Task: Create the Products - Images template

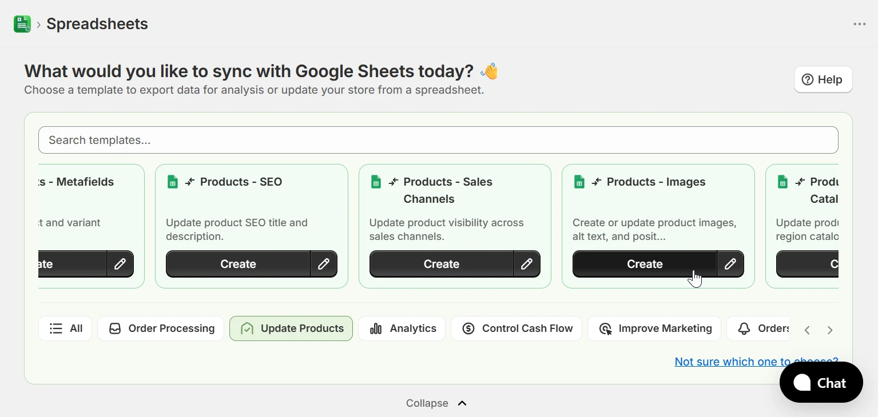Action: pyautogui.click(x=645, y=264)
